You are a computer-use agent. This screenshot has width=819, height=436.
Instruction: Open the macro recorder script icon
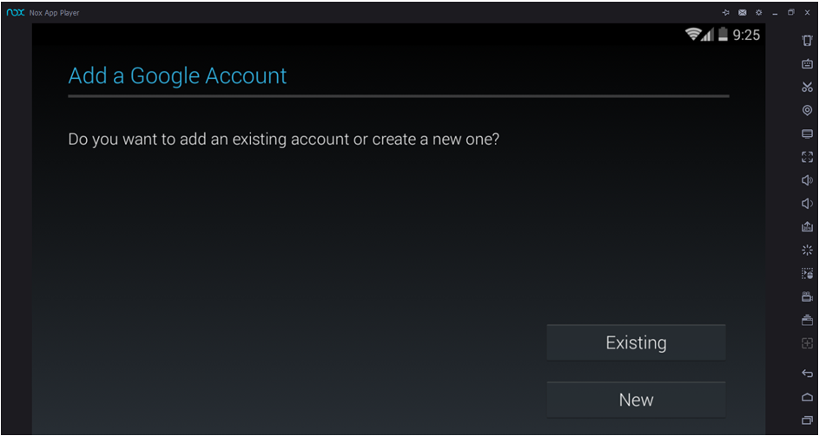(x=807, y=274)
